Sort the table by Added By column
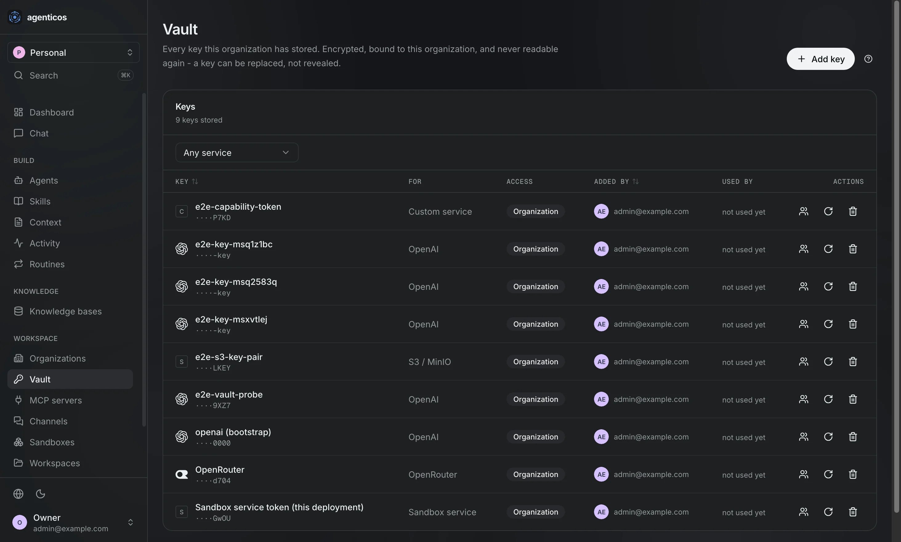This screenshot has height=542, width=901. (x=616, y=181)
